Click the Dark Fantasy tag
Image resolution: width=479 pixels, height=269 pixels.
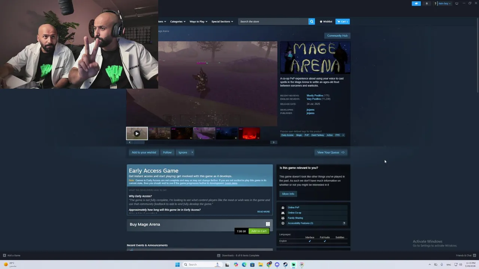[x=318, y=135]
